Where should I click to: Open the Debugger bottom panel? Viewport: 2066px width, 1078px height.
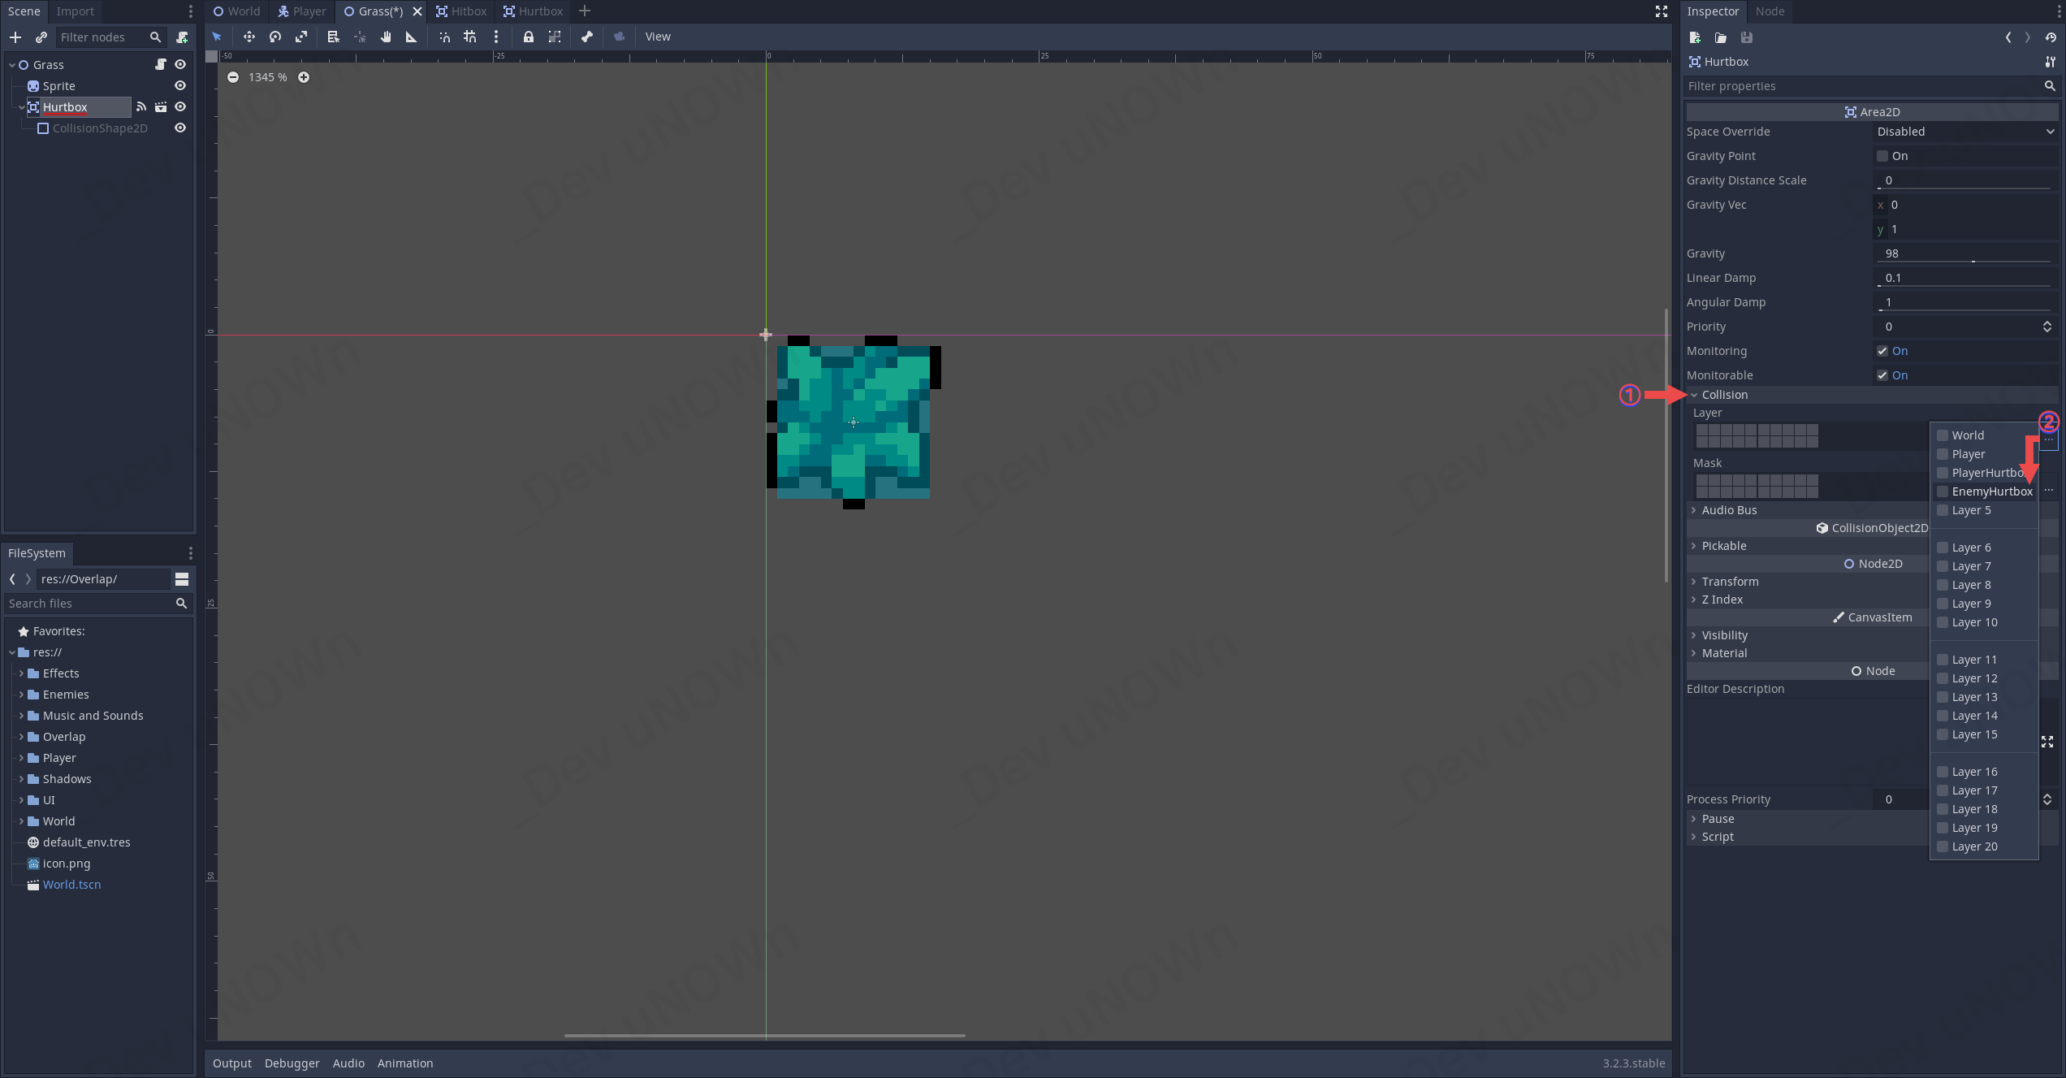coord(292,1063)
